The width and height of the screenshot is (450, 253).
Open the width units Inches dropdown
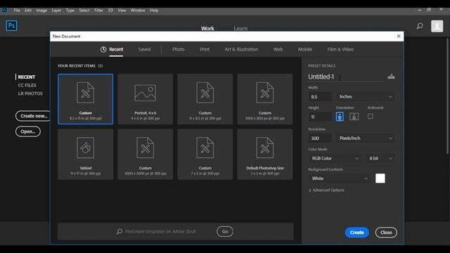click(x=366, y=97)
